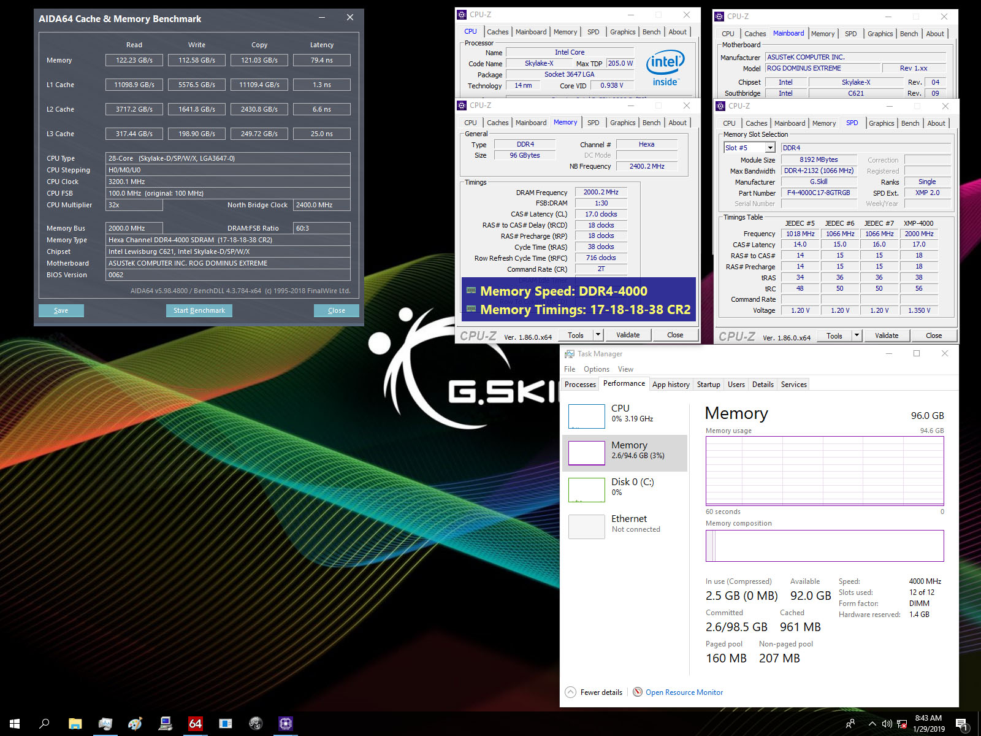Switch to AIDA64 red 64 taskbar icon
This screenshot has width=981, height=736.
(195, 724)
